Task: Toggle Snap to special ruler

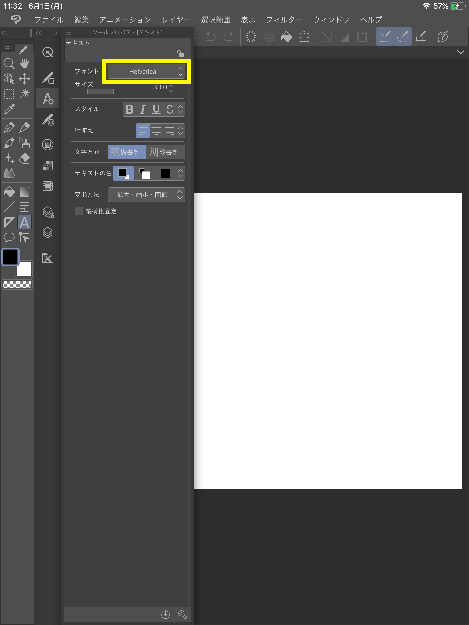Action: pos(402,37)
